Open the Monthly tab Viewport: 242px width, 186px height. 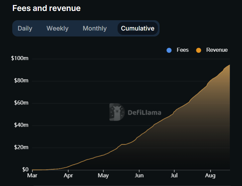tap(95, 29)
